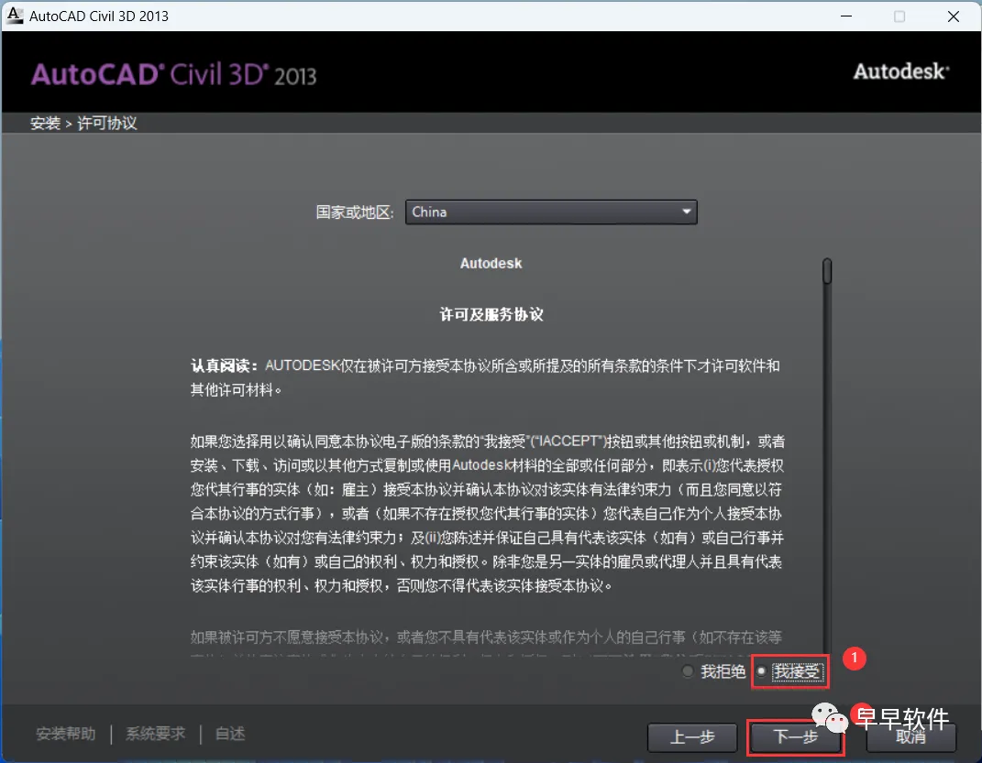This screenshot has width=982, height=763.
Task: Click the 下一步 (Next) button
Action: click(795, 737)
